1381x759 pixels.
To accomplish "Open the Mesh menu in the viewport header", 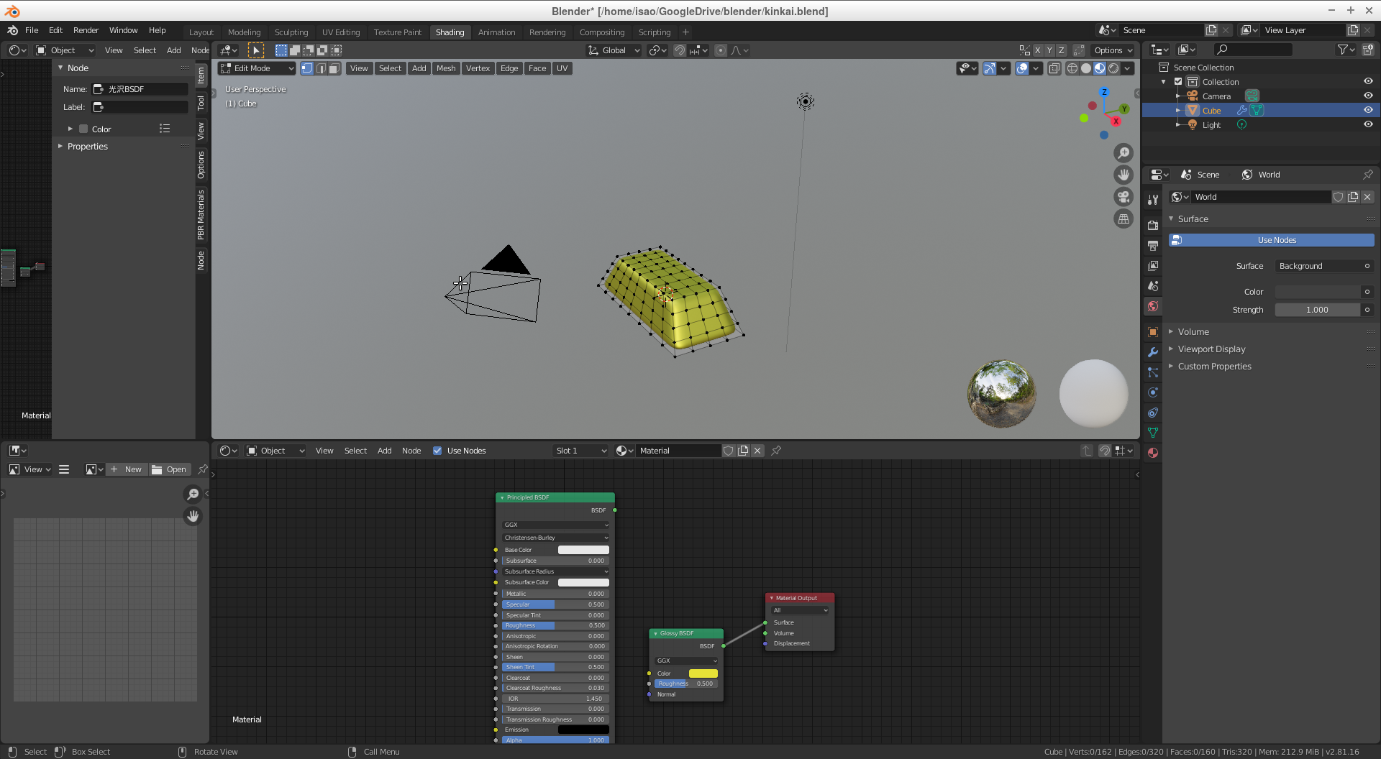I will 446,68.
